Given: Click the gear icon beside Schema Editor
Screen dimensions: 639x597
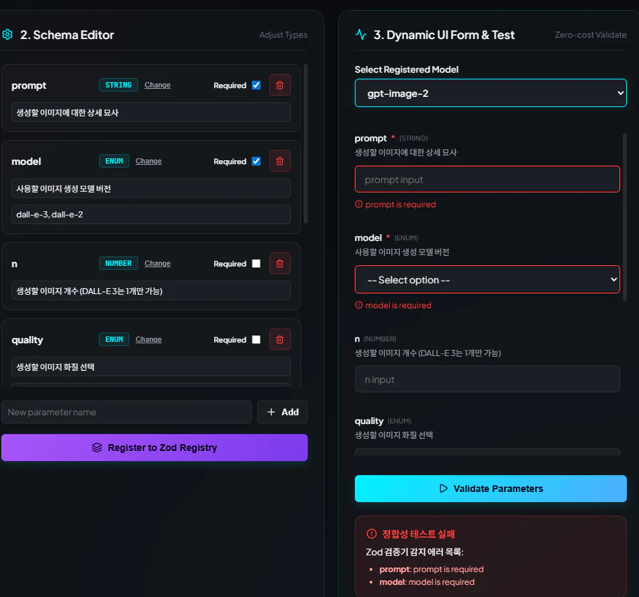Looking at the screenshot, I should pos(7,34).
